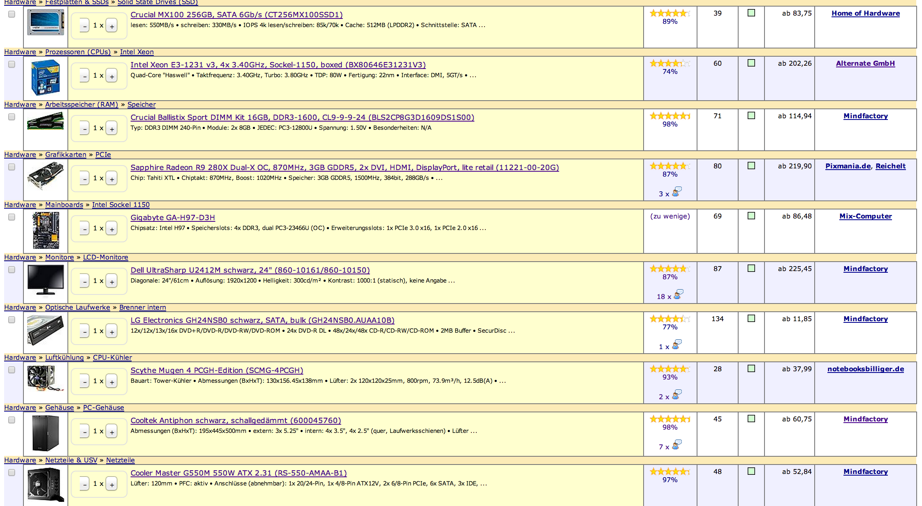922x506 pixels.
Task: Open Sapphire Radeon R9 280X product link
Action: [344, 168]
